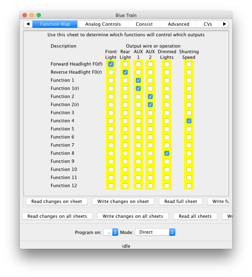Click the Read full sheet button
252x277 pixels.
click(181, 202)
